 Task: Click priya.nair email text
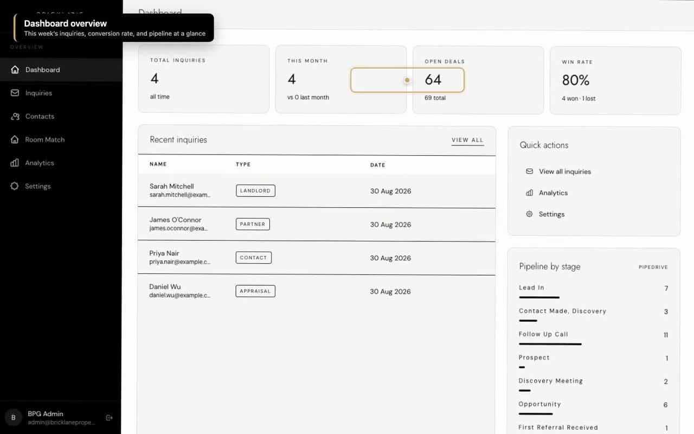point(180,262)
